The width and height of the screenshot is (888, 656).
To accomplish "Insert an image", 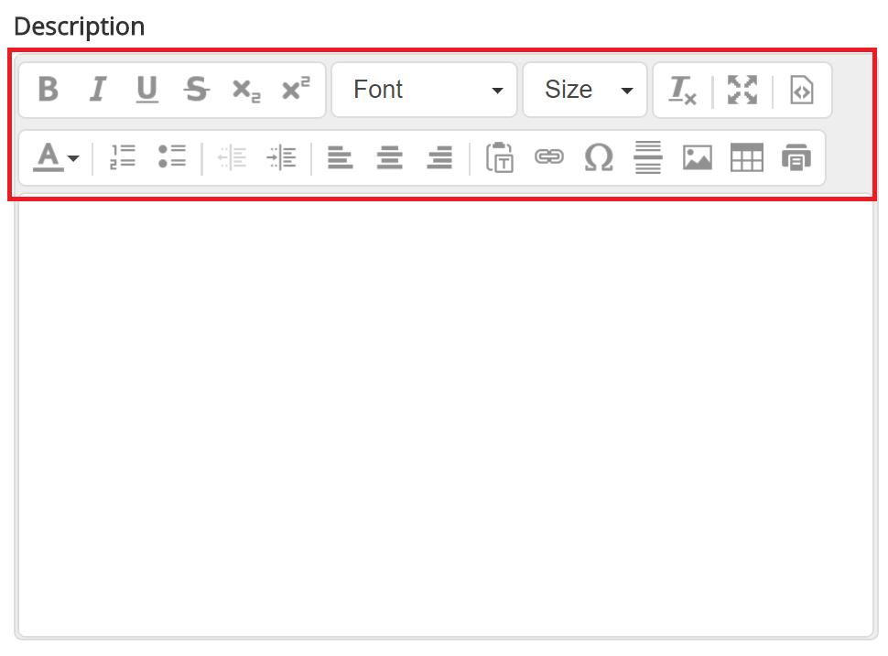I will point(697,157).
